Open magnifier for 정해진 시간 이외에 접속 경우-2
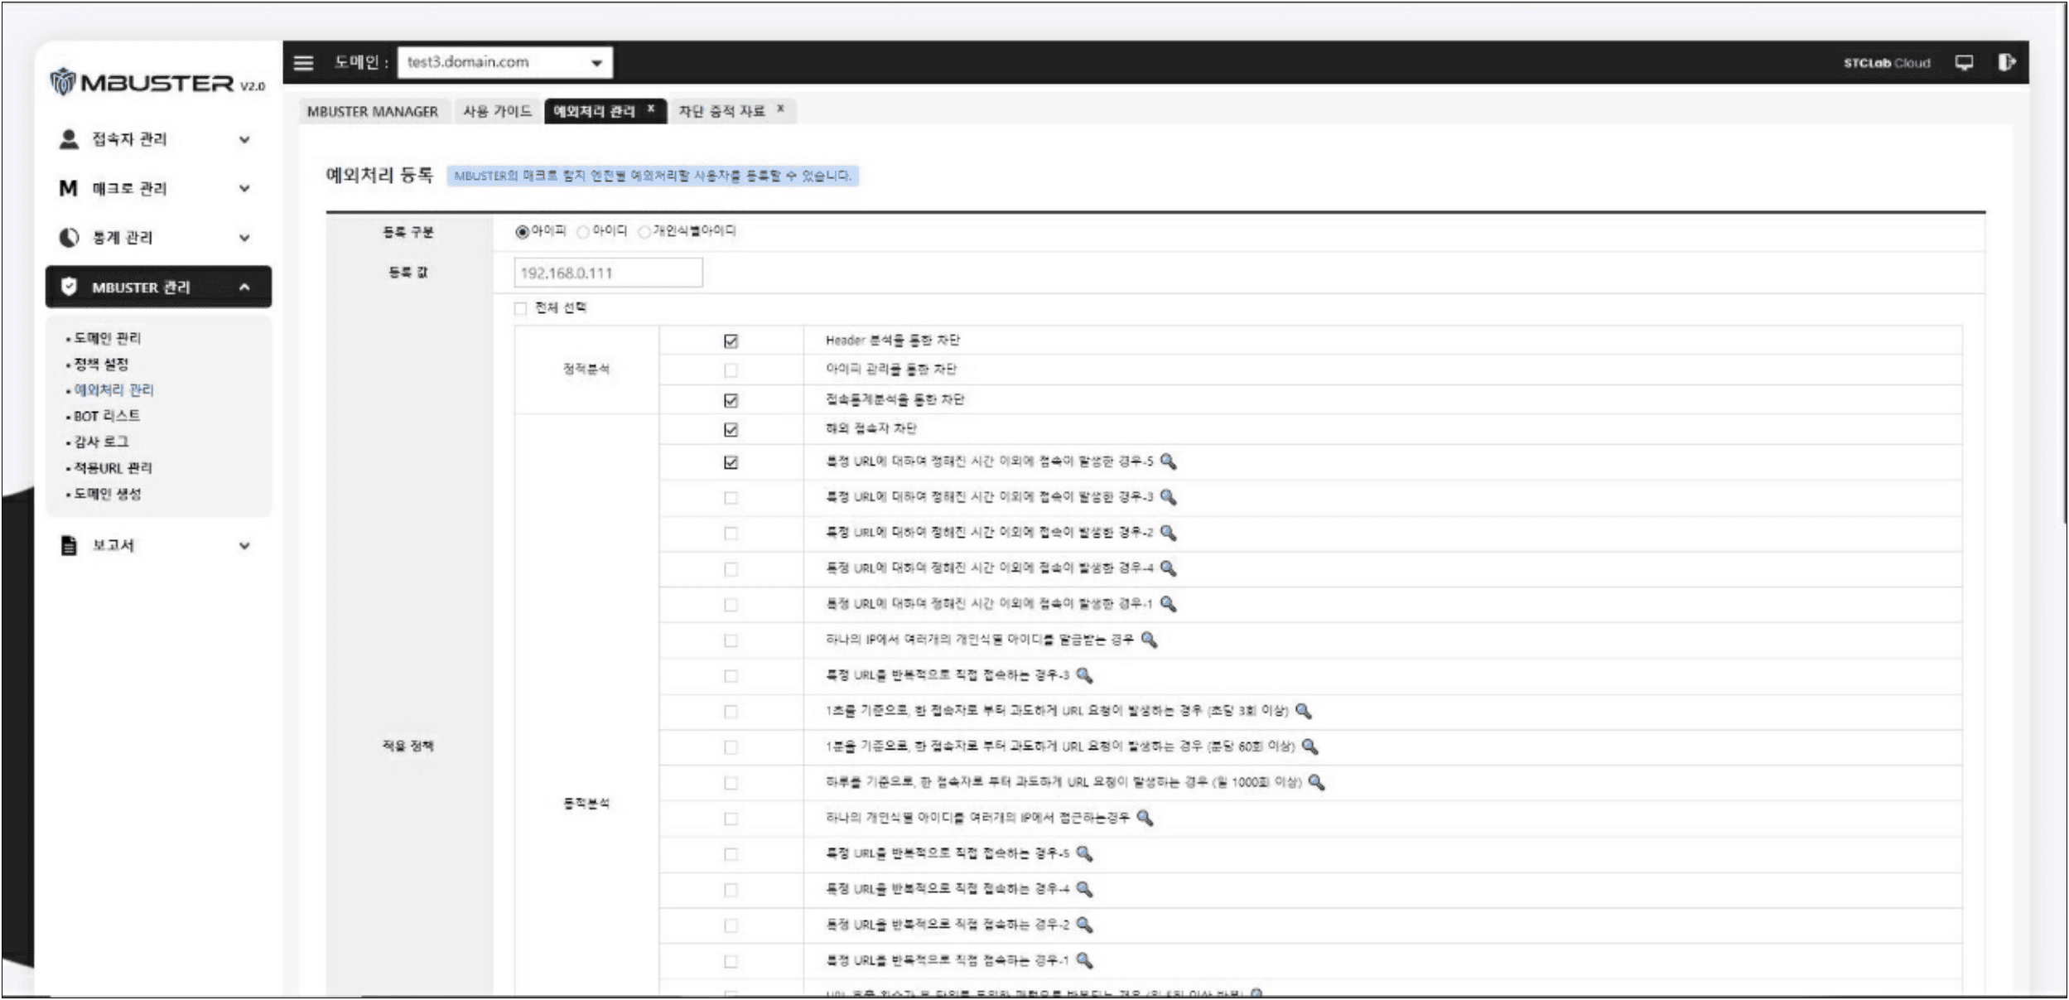Viewport: 2069px width, 1000px height. pyautogui.click(x=1169, y=533)
